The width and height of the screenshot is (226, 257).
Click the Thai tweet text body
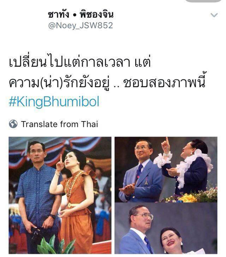click(x=107, y=73)
